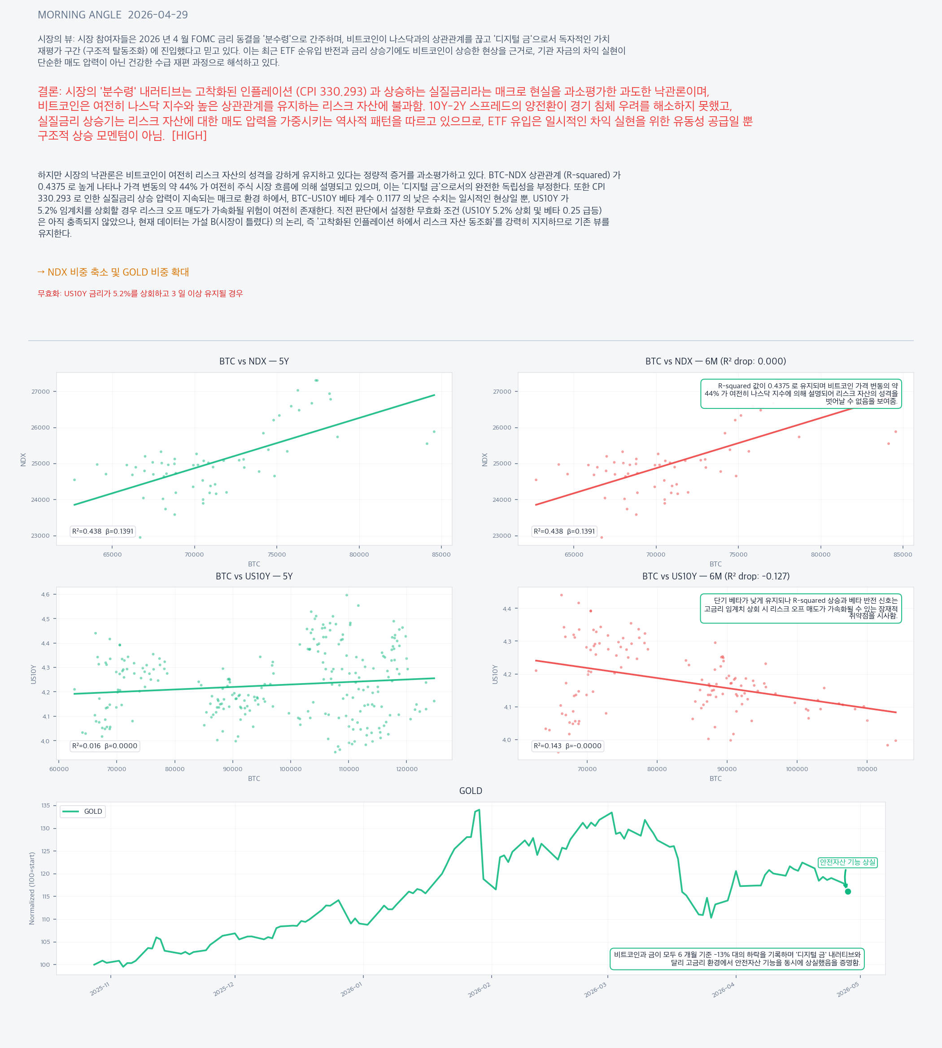This screenshot has width=942, height=1048.
Task: Click the R²=0.438 stats box in the 5Y NDX chart
Action: pyautogui.click(x=102, y=531)
